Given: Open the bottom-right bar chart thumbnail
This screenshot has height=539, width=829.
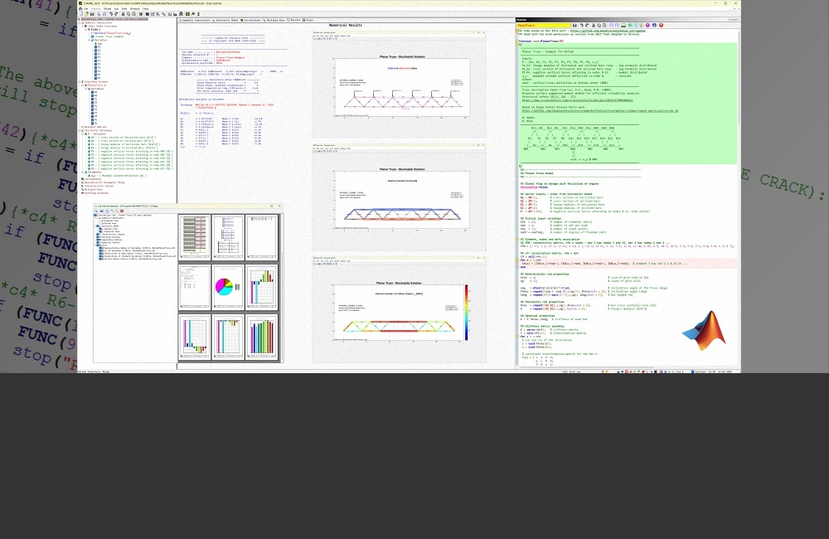Looking at the screenshot, I should click(x=262, y=337).
